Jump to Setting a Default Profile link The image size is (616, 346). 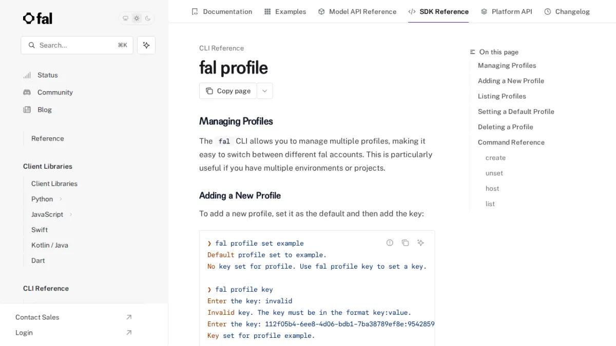tap(516, 112)
